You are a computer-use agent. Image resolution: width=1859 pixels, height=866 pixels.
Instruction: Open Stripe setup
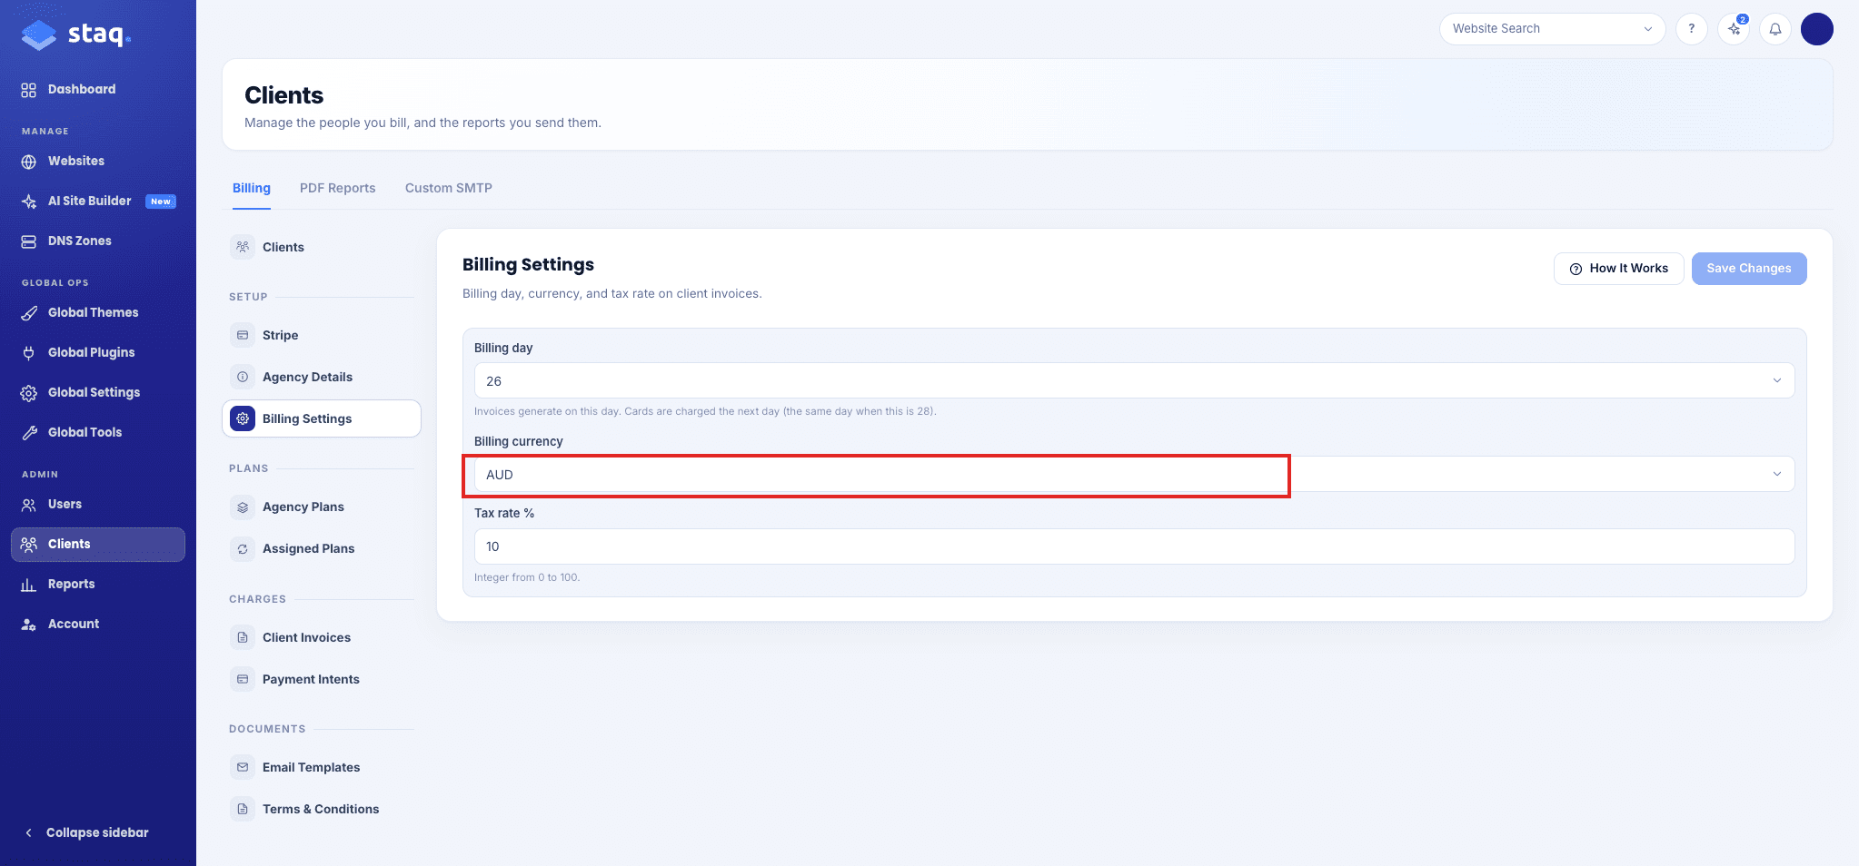coord(322,335)
